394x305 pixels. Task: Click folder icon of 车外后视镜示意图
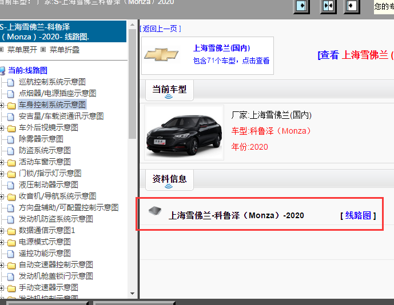pyautogui.click(x=11, y=129)
